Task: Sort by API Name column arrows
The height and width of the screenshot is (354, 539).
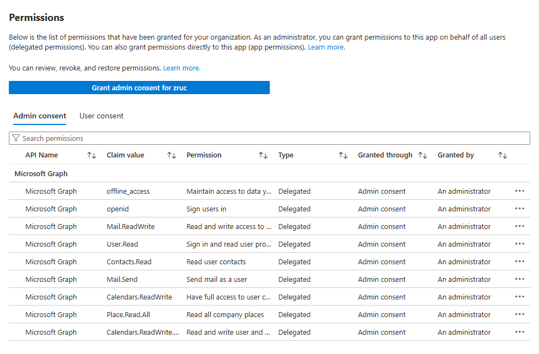Action: click(92, 155)
